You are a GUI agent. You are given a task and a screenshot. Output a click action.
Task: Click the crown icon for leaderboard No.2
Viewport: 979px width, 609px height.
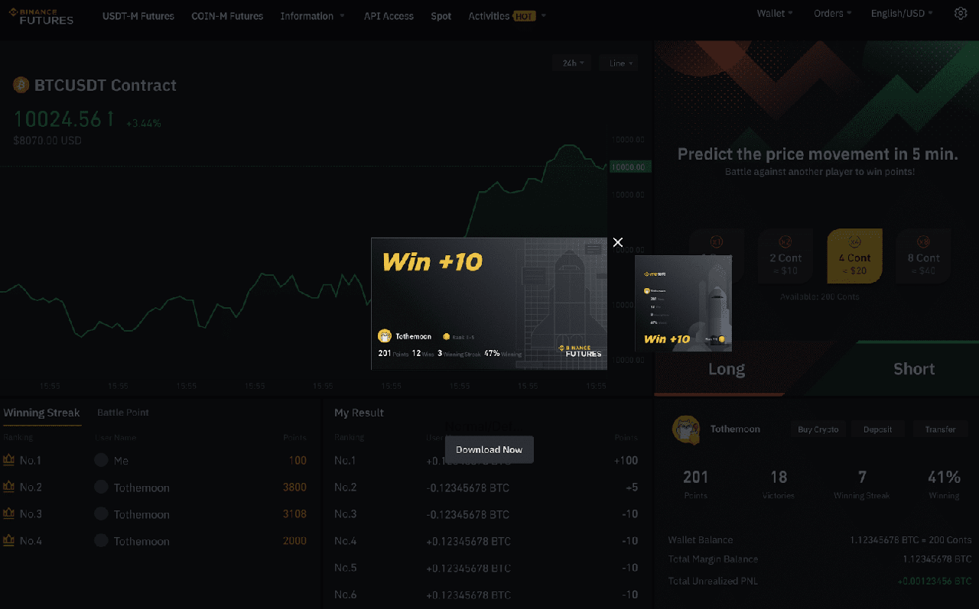pos(9,487)
